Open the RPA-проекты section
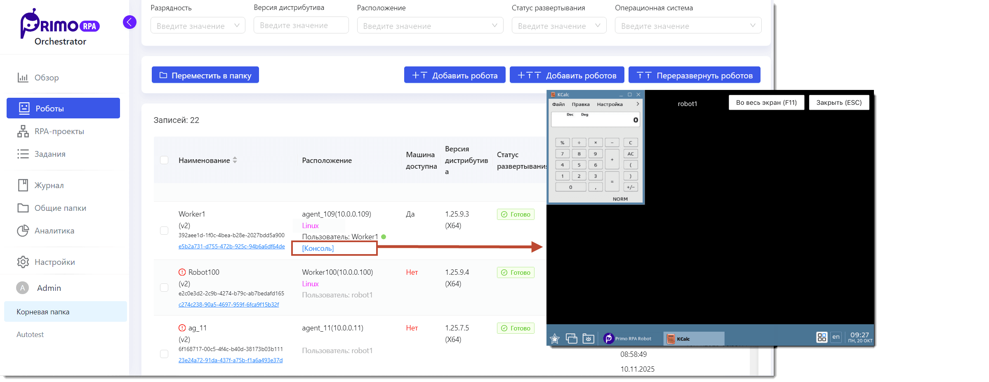989x382 pixels. (x=59, y=131)
